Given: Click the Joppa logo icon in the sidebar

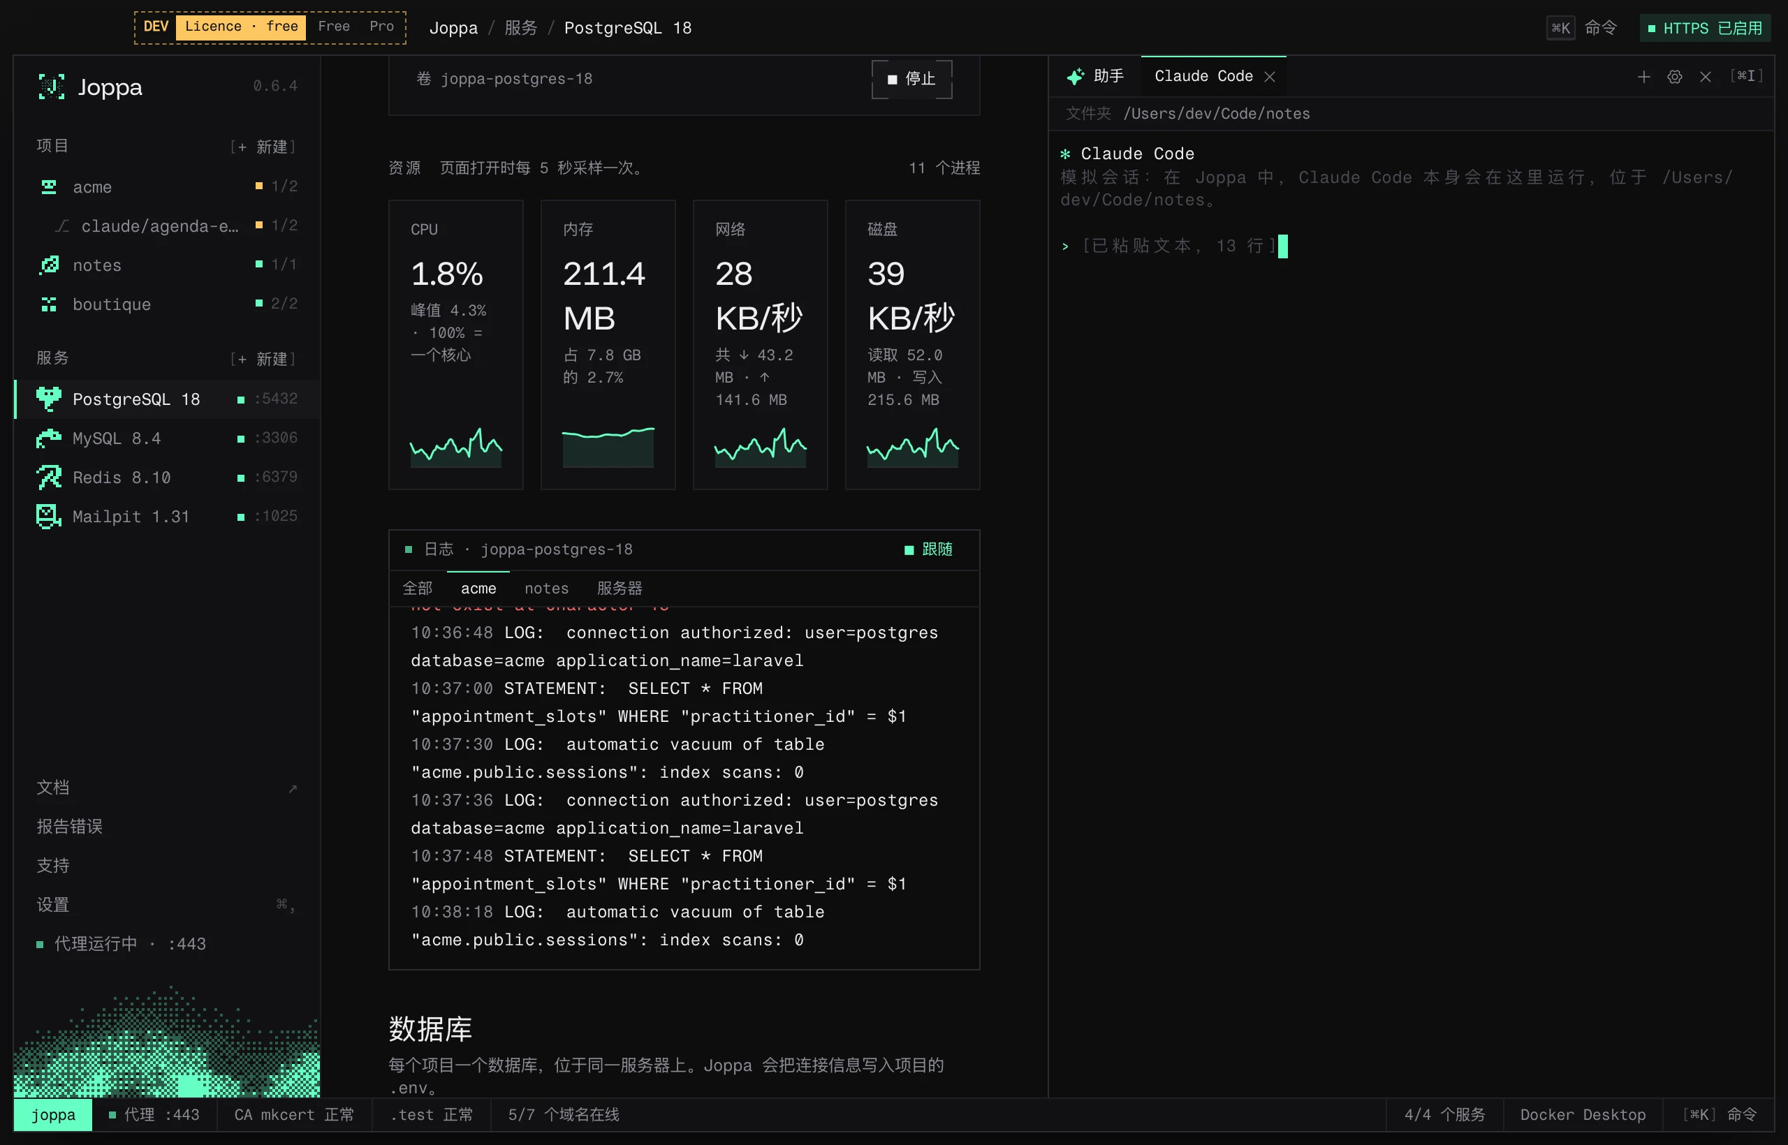Looking at the screenshot, I should point(51,87).
